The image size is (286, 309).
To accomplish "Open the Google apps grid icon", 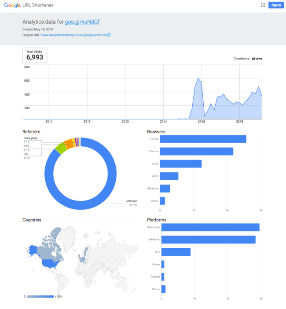I will (x=263, y=5).
